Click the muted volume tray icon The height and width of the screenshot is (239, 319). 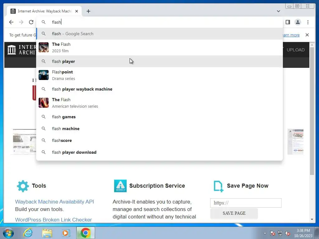[288, 233]
